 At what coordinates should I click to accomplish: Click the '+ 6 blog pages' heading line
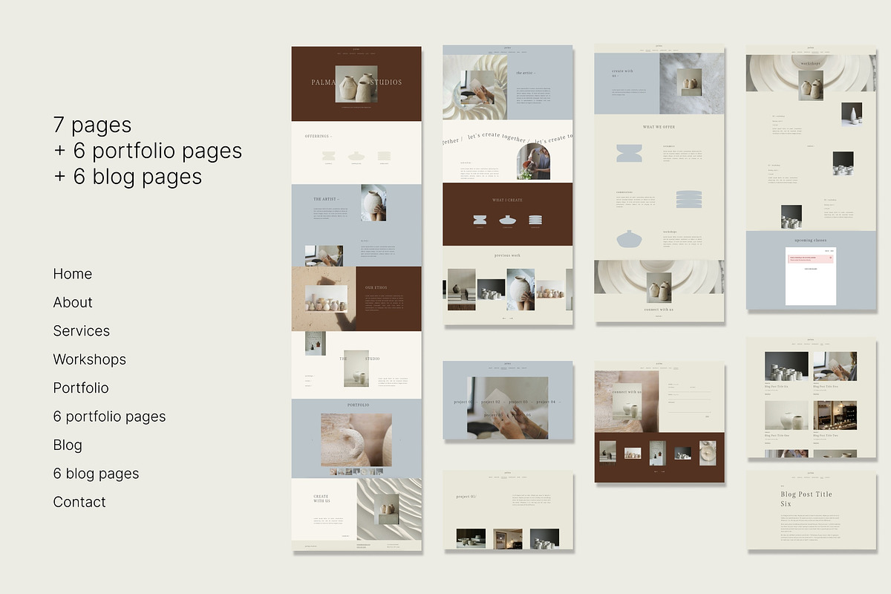tap(128, 177)
